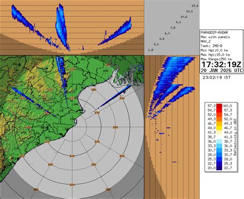Click the 10.6 height scale label
Image resolution: width=244 pixels, height=199 pixels.
(x=184, y=17)
